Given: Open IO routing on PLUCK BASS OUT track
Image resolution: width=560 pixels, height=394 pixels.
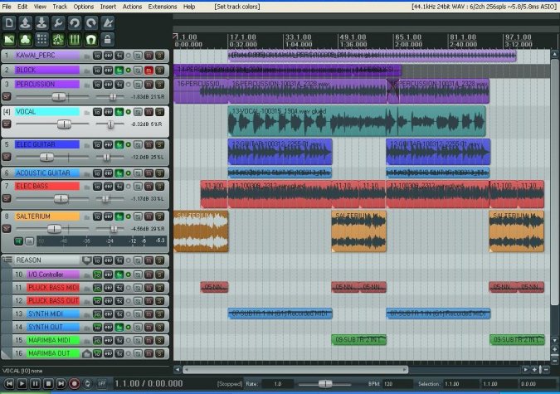Looking at the screenshot, I should point(97,301).
